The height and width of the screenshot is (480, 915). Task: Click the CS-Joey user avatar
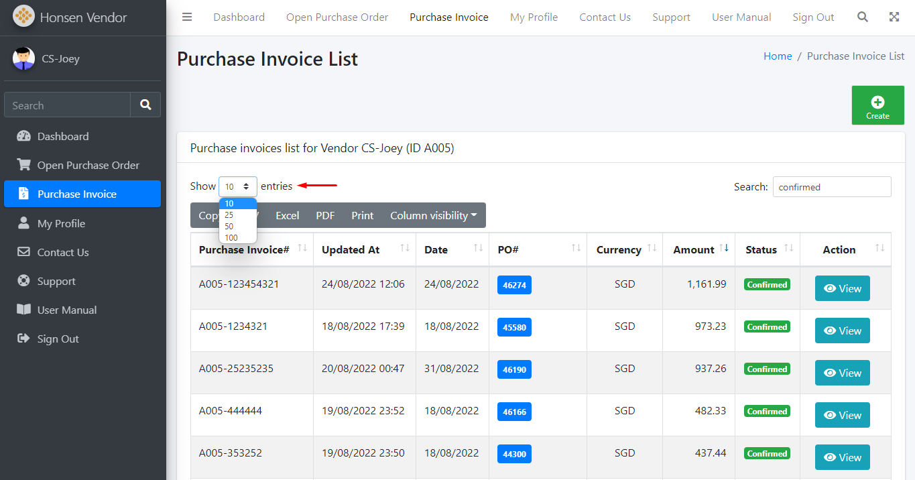click(x=23, y=59)
